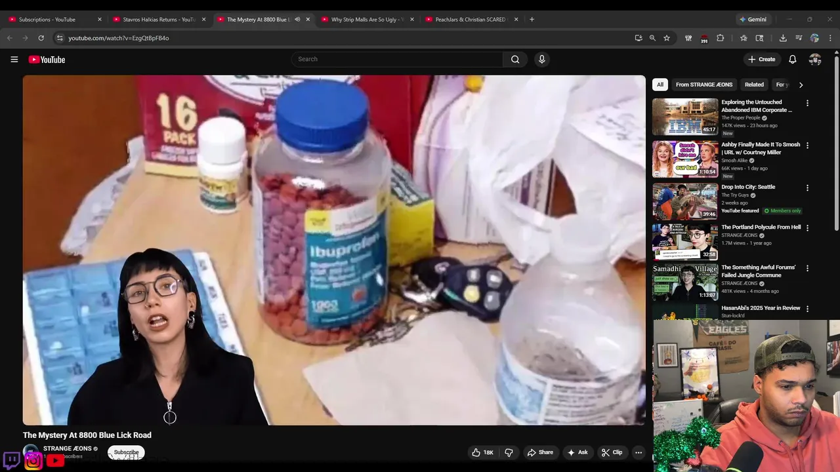Expand more filter chips with right chevron
This screenshot has height=472, width=840.
pyautogui.click(x=801, y=85)
